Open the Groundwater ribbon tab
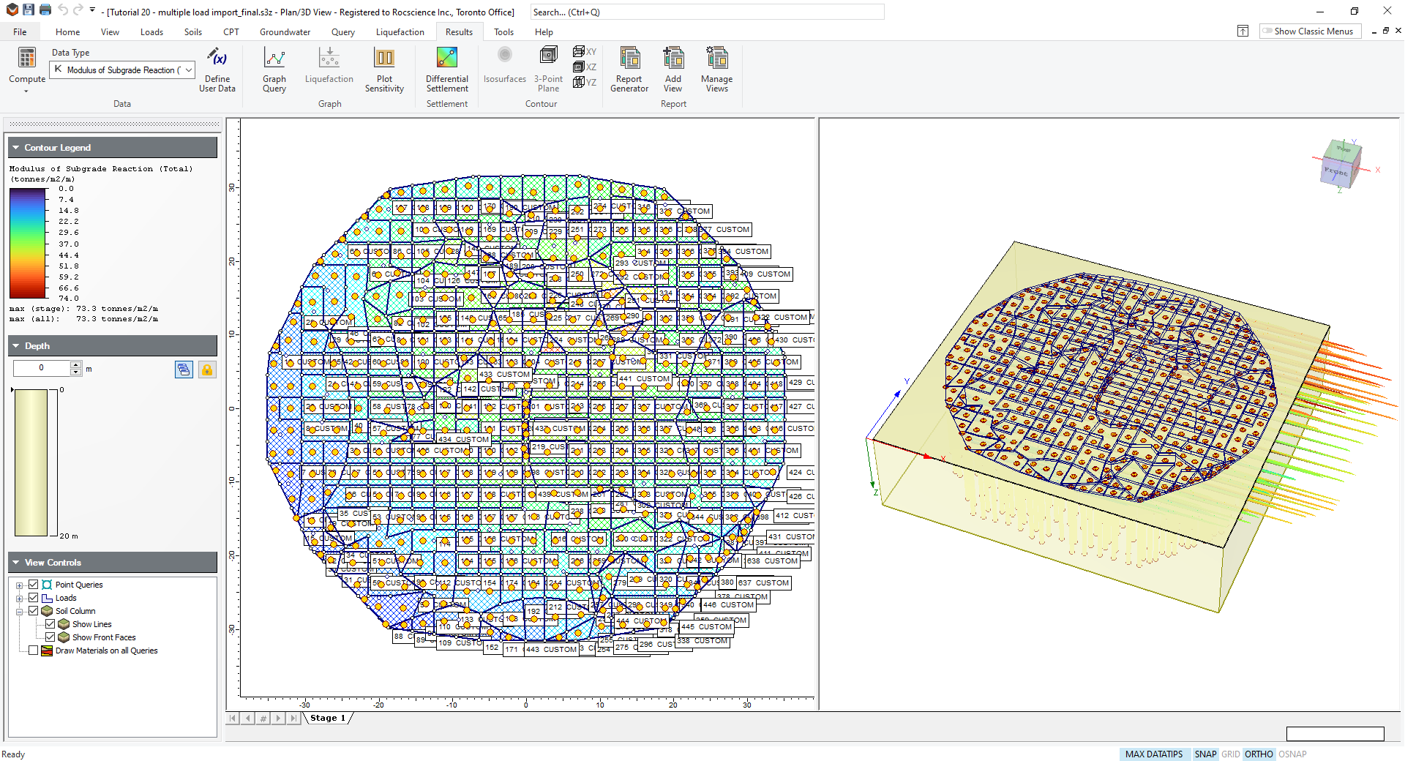This screenshot has height=761, width=1405. tap(285, 32)
